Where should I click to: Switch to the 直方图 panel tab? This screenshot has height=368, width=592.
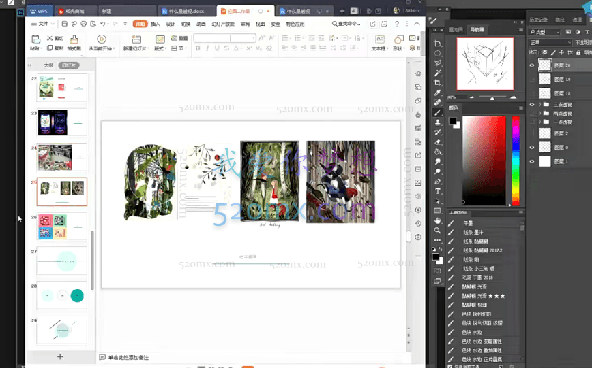tap(456, 30)
